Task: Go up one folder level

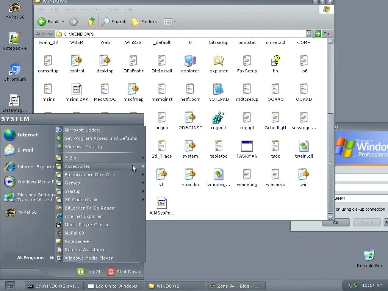Action: (92, 22)
